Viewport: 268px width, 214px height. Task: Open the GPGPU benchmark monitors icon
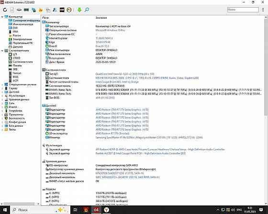coord(34,10)
